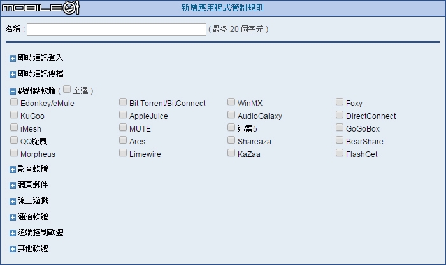This screenshot has width=446, height=265.
Task: Click the AudioGalaxy label text
Action: (260, 116)
